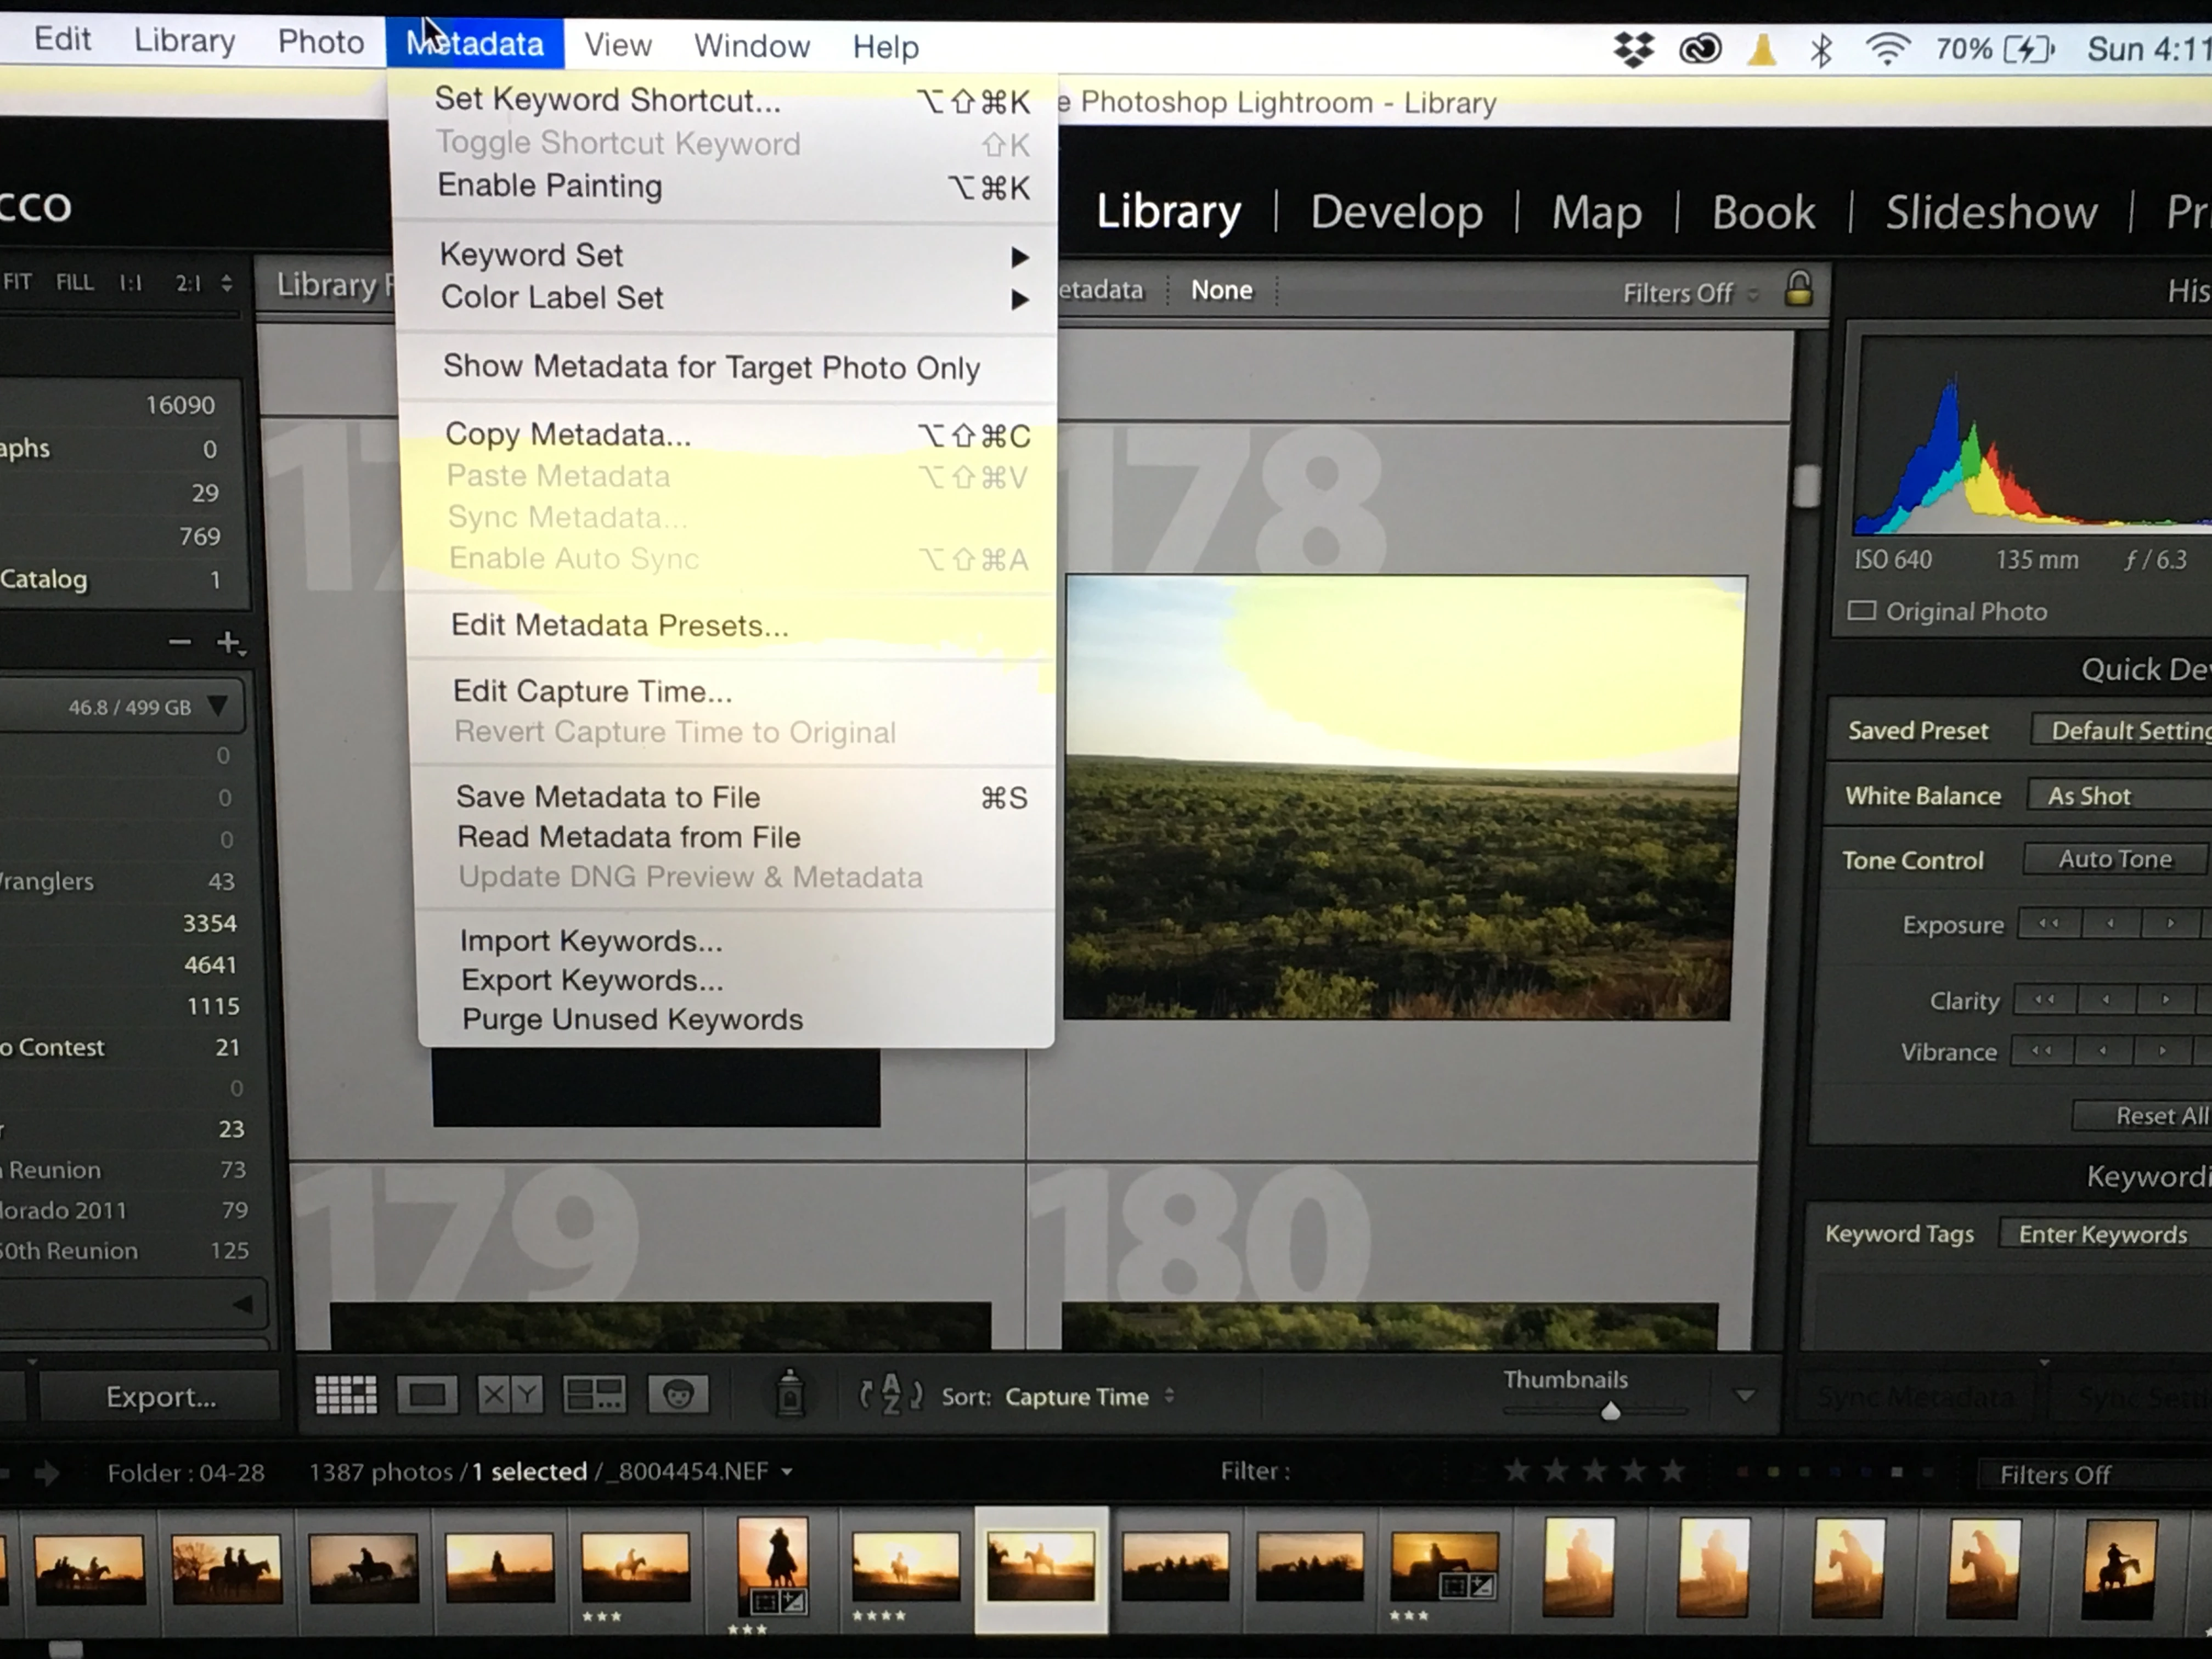Open the XY compare view
This screenshot has height=1659, width=2212.
tap(509, 1394)
